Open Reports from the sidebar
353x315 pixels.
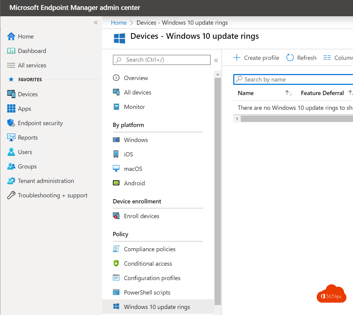pos(28,137)
